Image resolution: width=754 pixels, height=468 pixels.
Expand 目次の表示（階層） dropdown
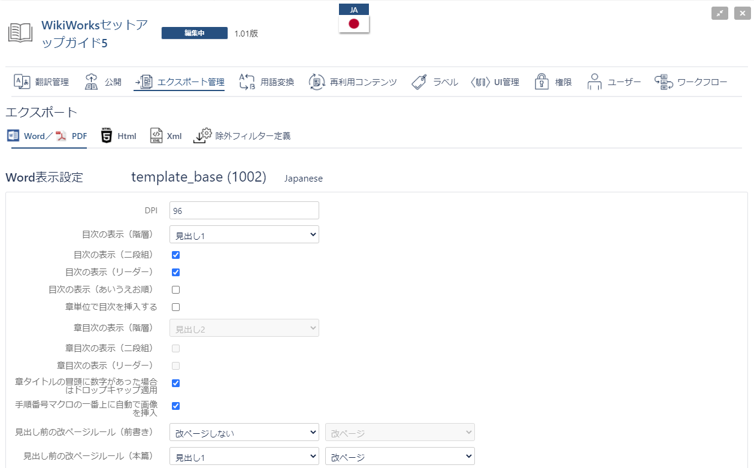click(x=244, y=235)
